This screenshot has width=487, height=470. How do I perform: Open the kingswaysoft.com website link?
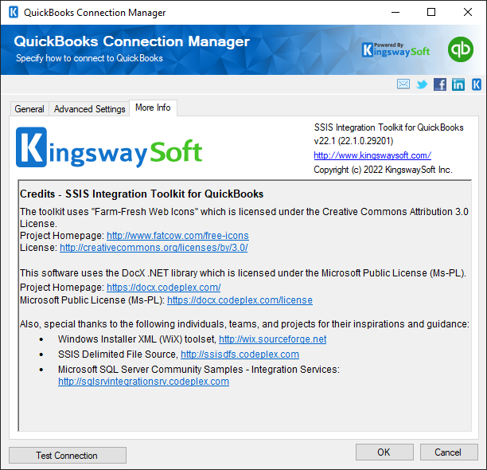point(372,155)
